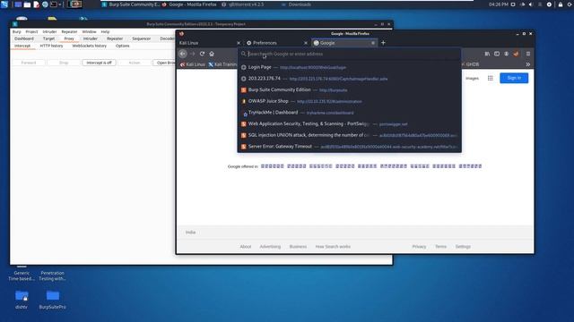Open Project menu in Burp Suite

[32, 32]
